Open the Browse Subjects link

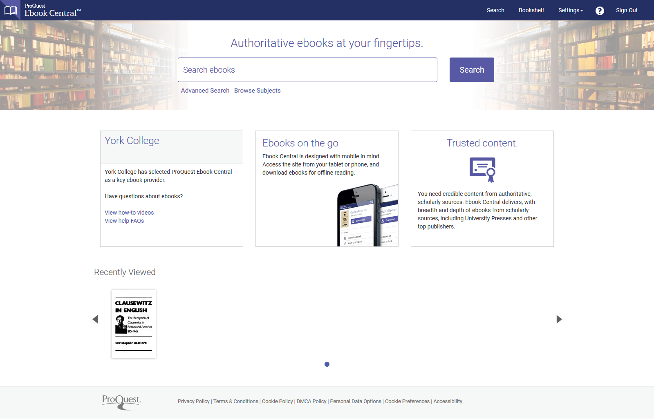(258, 91)
